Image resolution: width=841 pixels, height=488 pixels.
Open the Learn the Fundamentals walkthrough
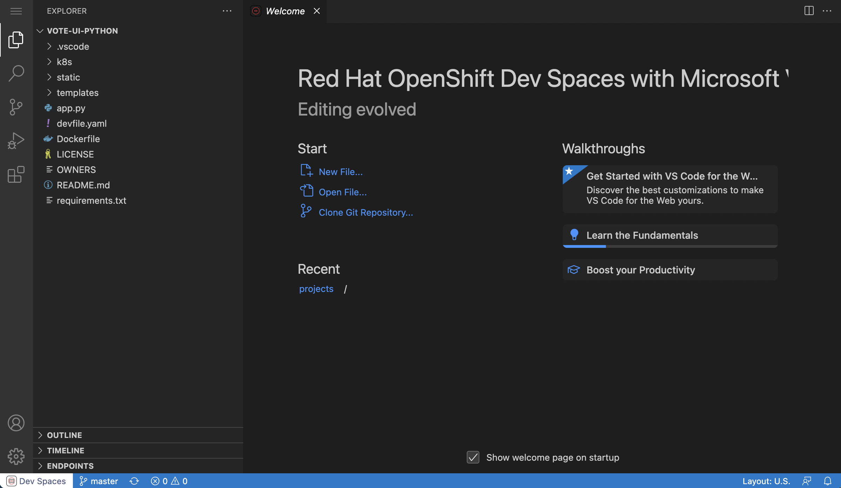click(x=670, y=236)
